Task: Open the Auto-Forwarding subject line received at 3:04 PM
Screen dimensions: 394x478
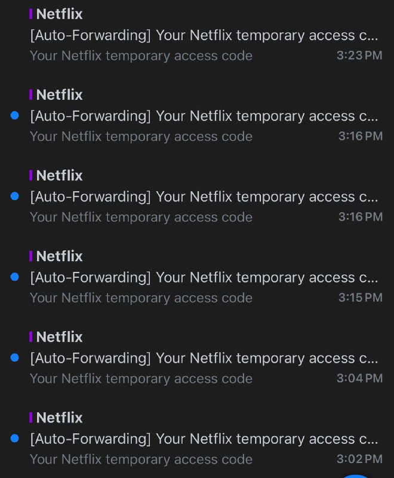Action: point(204,358)
